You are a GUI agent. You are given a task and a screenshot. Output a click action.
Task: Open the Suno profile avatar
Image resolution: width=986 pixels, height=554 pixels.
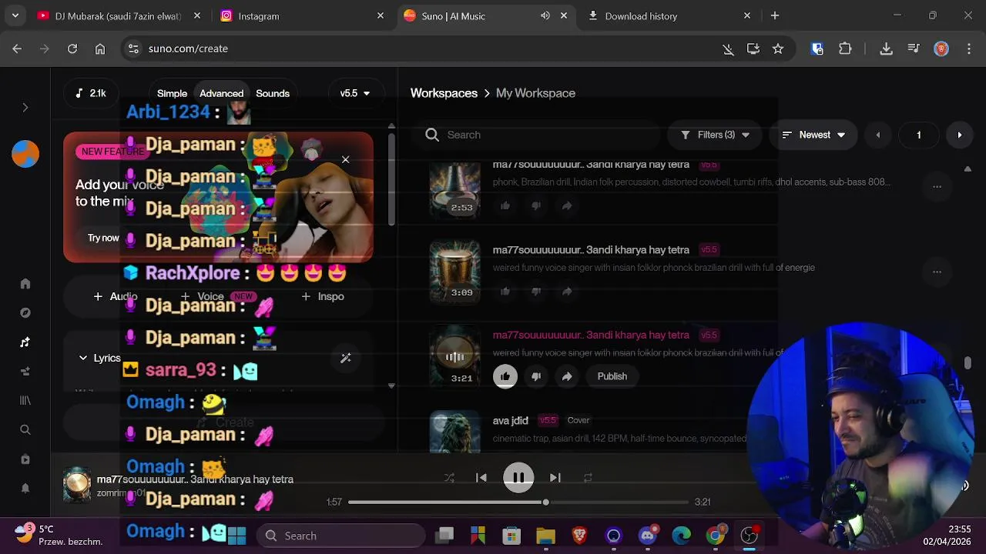(x=25, y=154)
